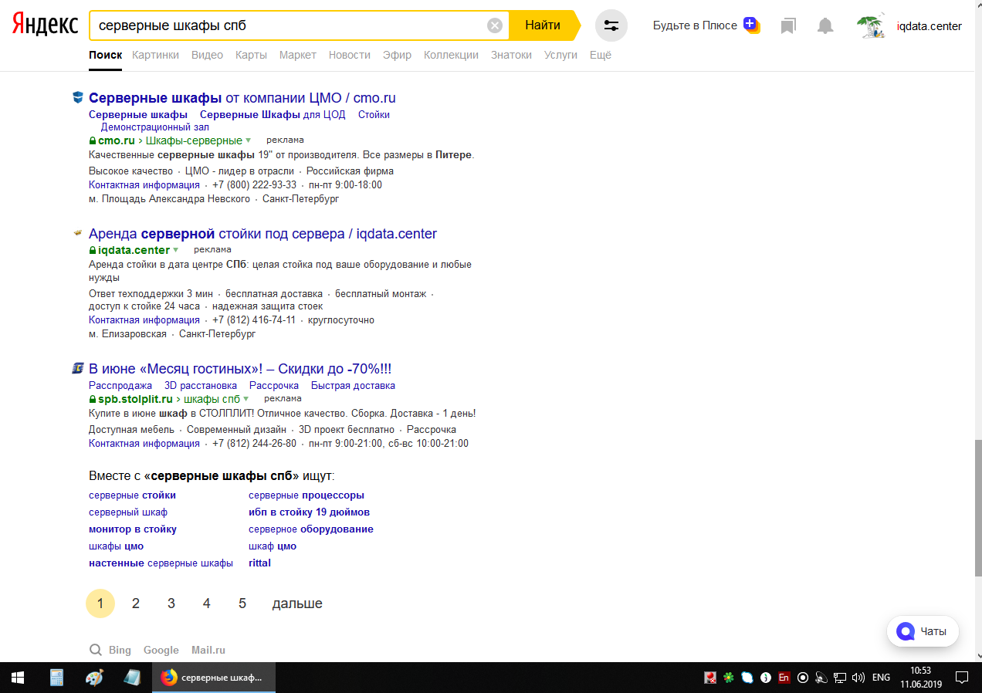Click related search 'серверные стойки'
The image size is (982, 693).
click(132, 495)
